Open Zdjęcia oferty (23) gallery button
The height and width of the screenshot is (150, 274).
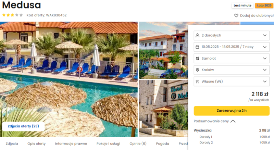click(x=23, y=126)
